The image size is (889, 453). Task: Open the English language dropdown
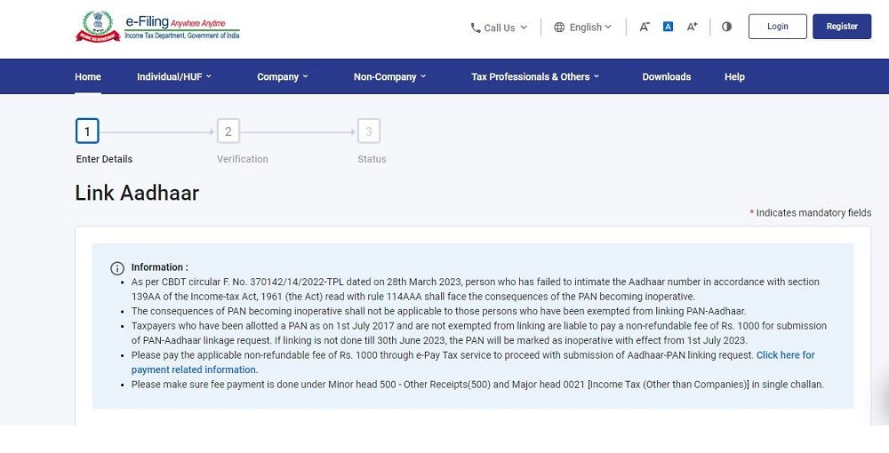(583, 28)
